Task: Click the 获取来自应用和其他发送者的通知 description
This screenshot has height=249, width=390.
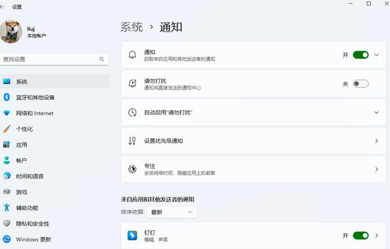Action: pos(180,59)
